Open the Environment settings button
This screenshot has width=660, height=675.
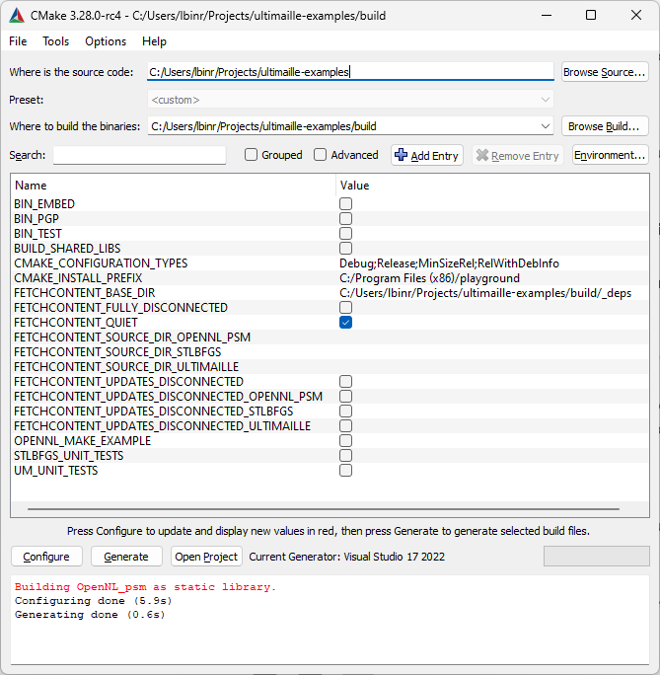610,155
